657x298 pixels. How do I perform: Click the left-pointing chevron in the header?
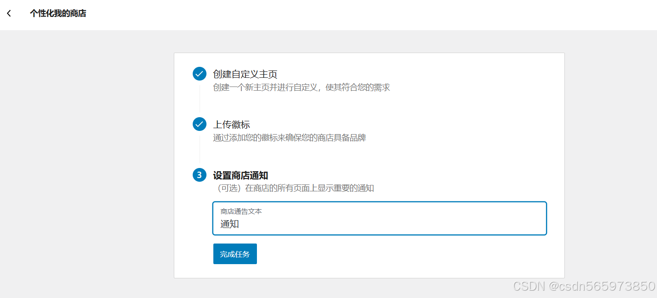[9, 14]
